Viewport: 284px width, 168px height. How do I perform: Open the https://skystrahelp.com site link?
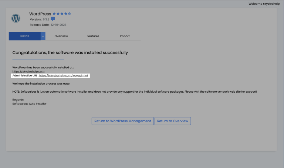click(x=28, y=71)
